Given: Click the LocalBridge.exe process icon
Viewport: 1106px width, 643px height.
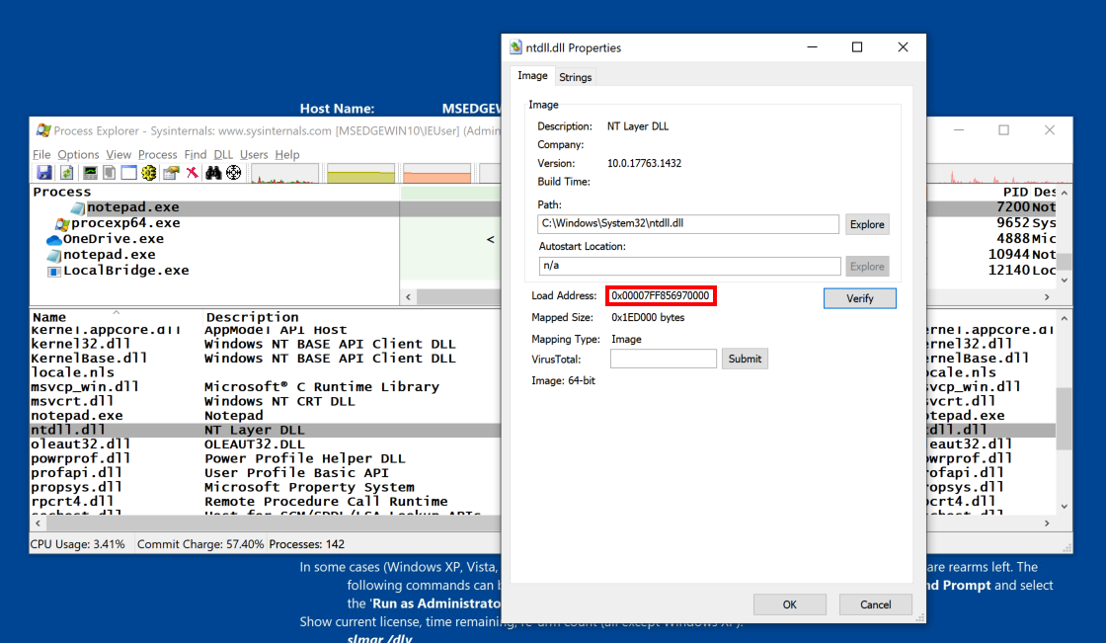Looking at the screenshot, I should click(x=53, y=271).
